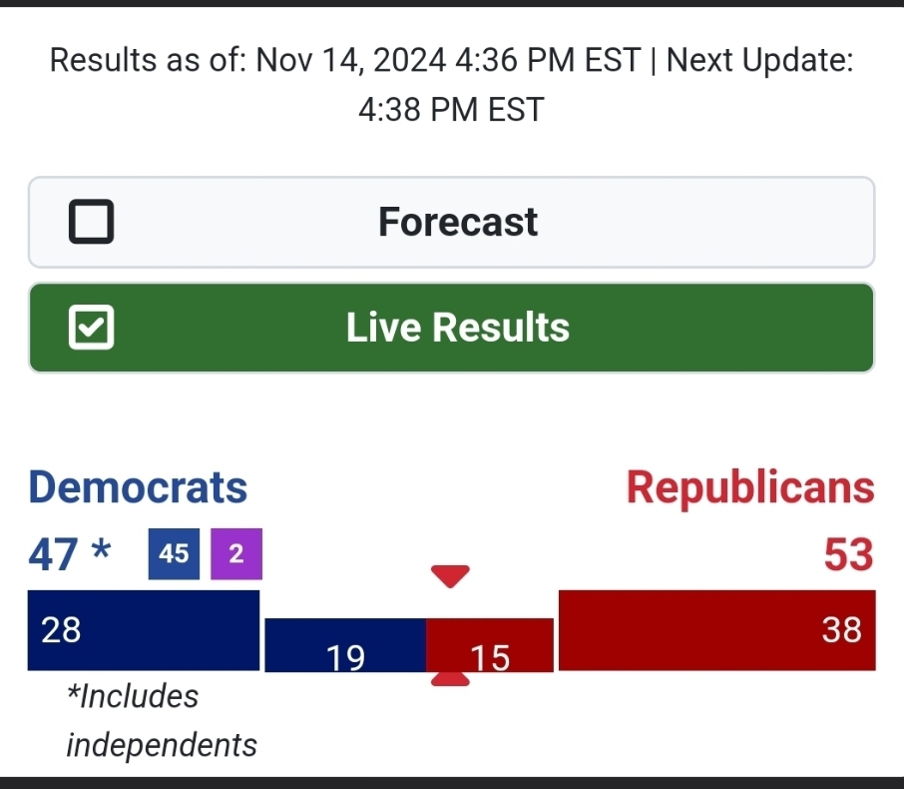Check the Forecast checkbox
This screenshot has height=789, width=904.
point(91,222)
